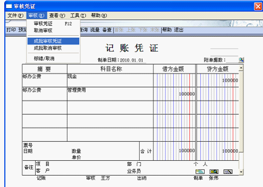Viewport: 263px width, 187px height.
Task: Click the 个人 label
Action: tap(200, 164)
